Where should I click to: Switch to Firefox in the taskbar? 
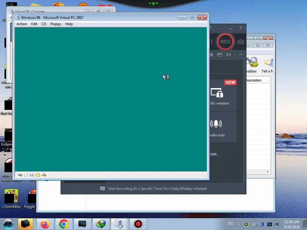[45, 224]
